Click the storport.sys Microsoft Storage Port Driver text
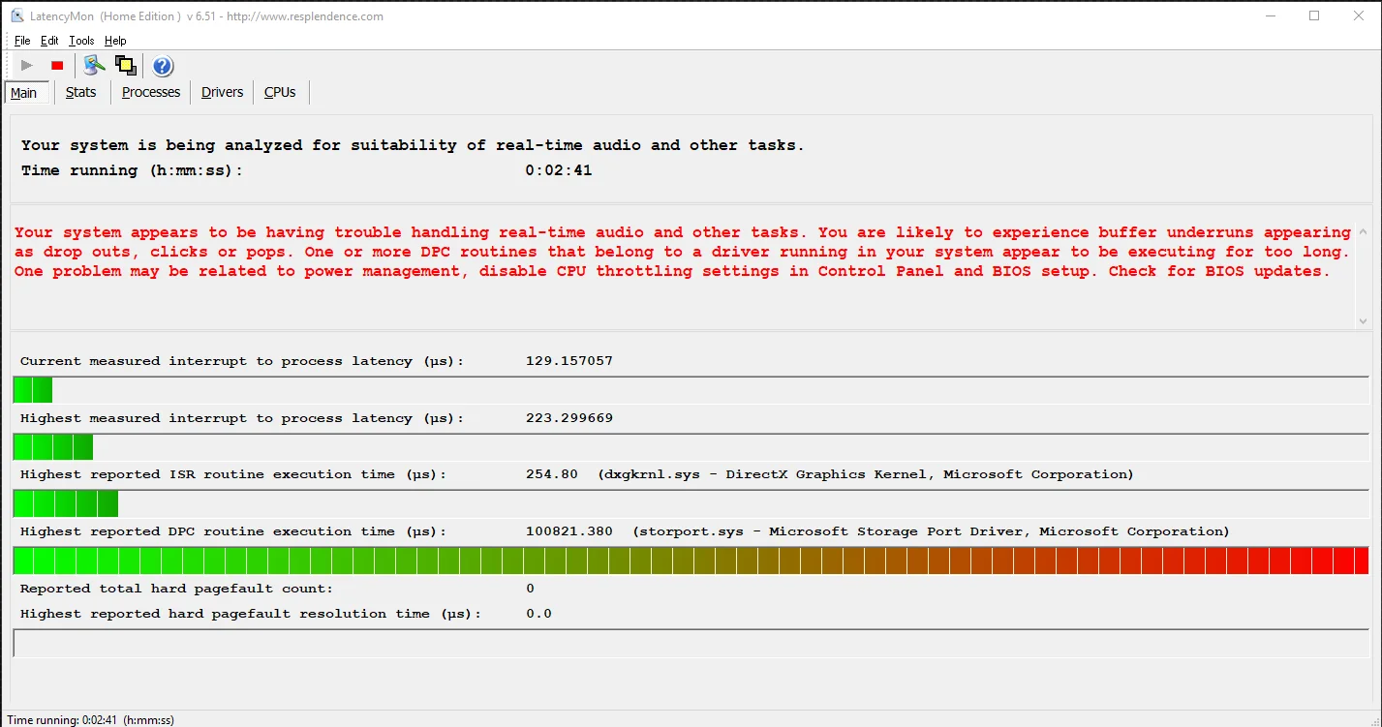 point(931,531)
